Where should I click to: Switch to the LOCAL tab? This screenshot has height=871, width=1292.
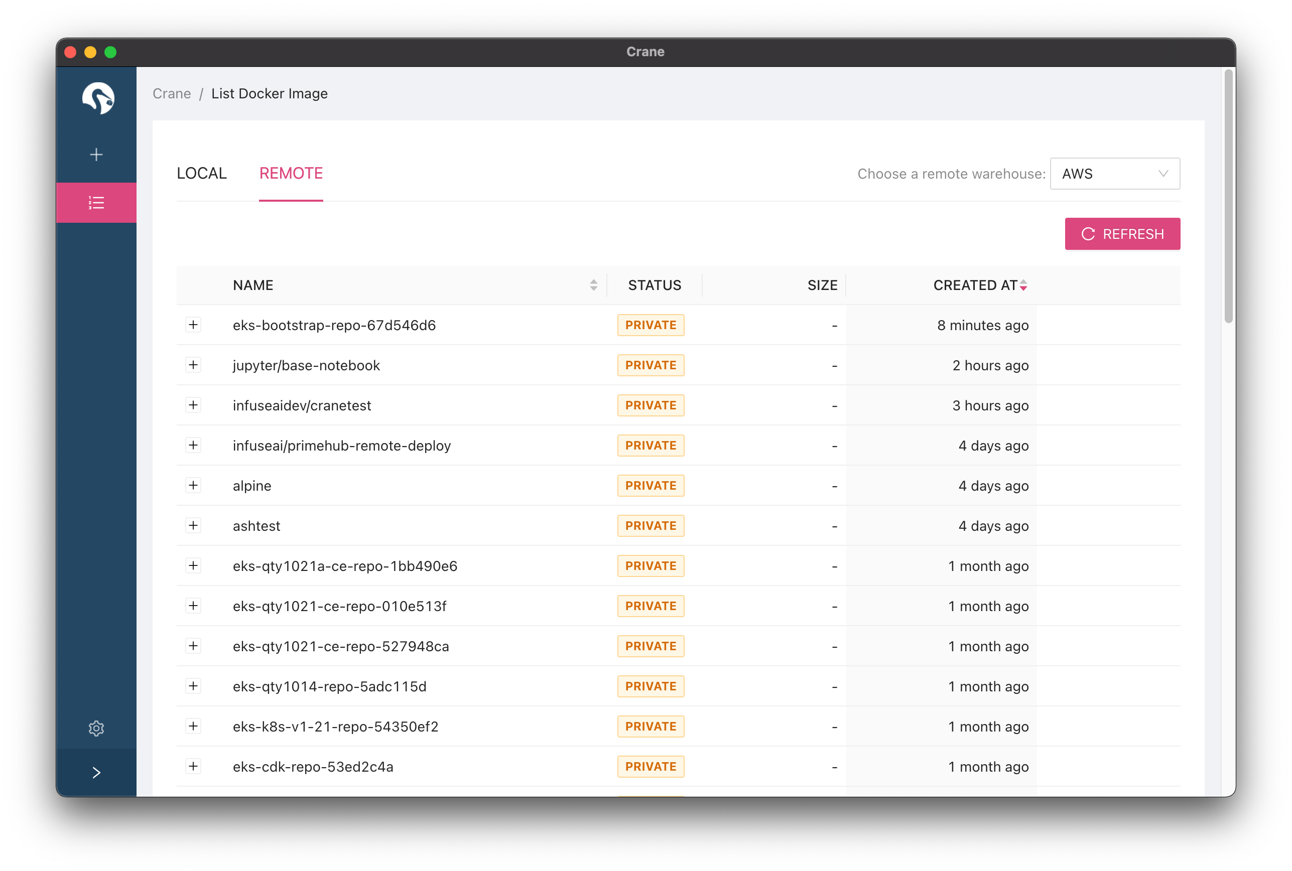point(202,173)
